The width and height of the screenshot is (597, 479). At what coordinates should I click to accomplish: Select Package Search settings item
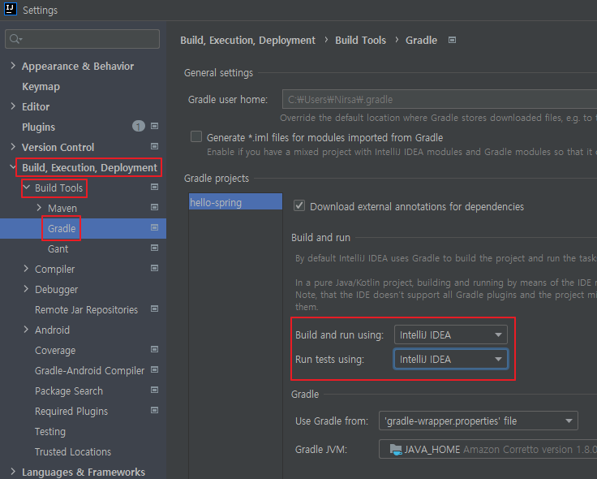coord(69,391)
